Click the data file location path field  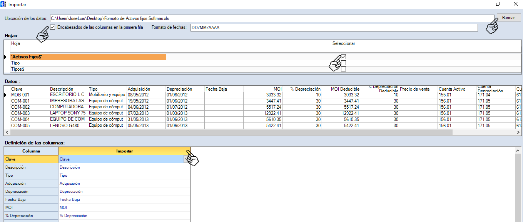269,18
